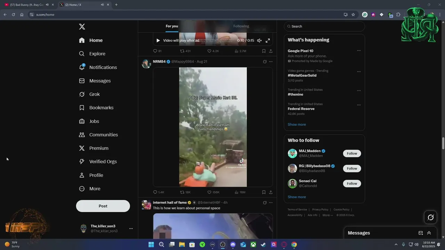445x250 pixels.
Task: Repost the post with 431 reposts
Action: pos(185,51)
